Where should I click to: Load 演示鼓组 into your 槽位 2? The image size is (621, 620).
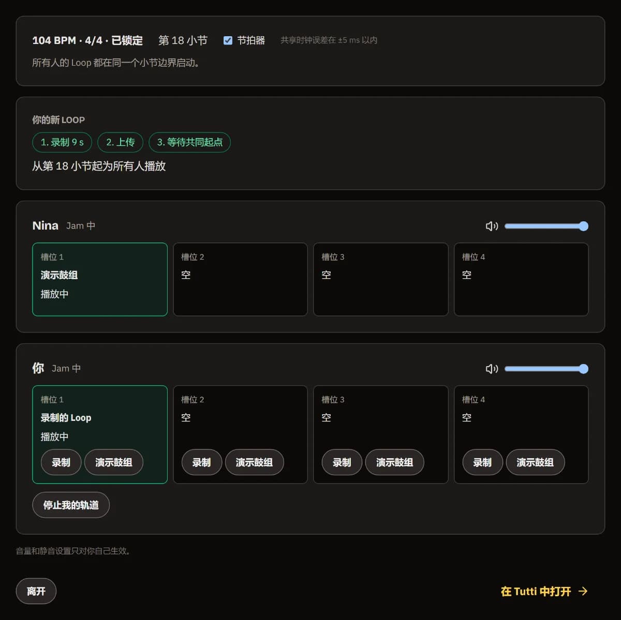(255, 462)
